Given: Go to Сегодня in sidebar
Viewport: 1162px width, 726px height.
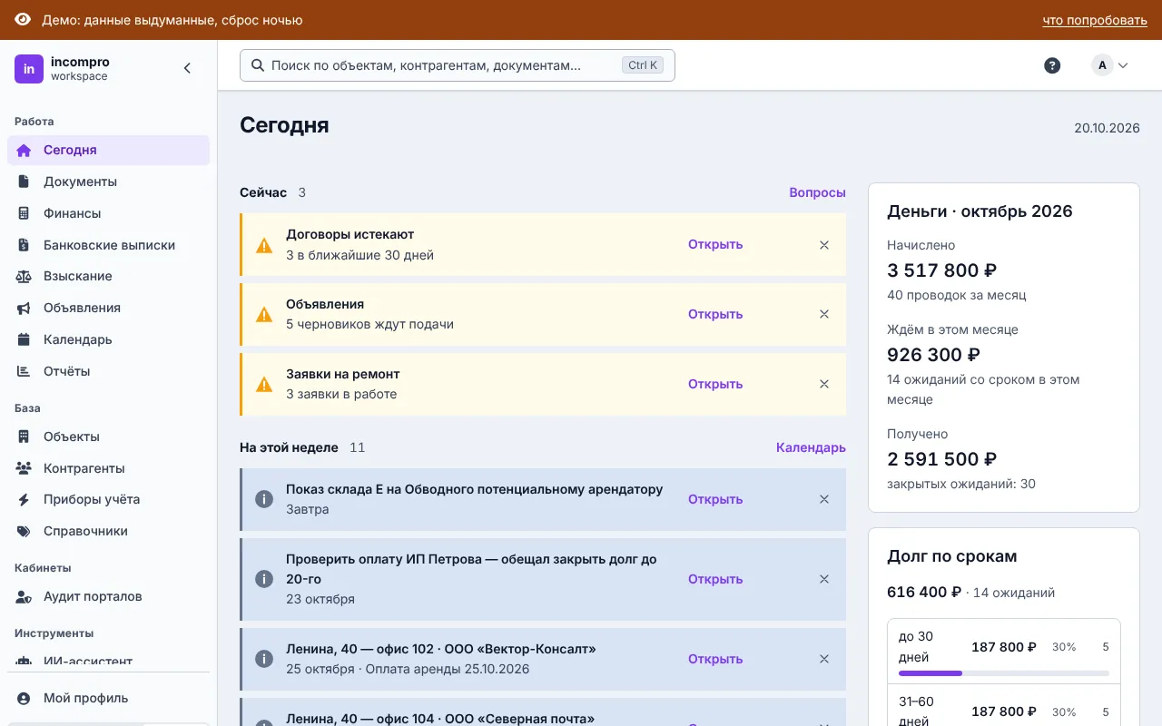Looking at the screenshot, I should pos(108,151).
